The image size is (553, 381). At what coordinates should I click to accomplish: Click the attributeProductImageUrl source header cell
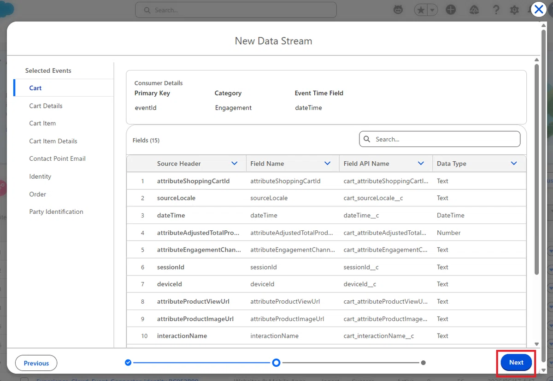[x=195, y=319]
